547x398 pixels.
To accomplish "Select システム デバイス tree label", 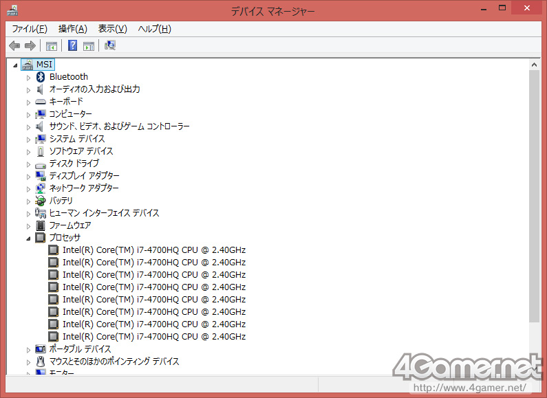I will tap(77, 139).
